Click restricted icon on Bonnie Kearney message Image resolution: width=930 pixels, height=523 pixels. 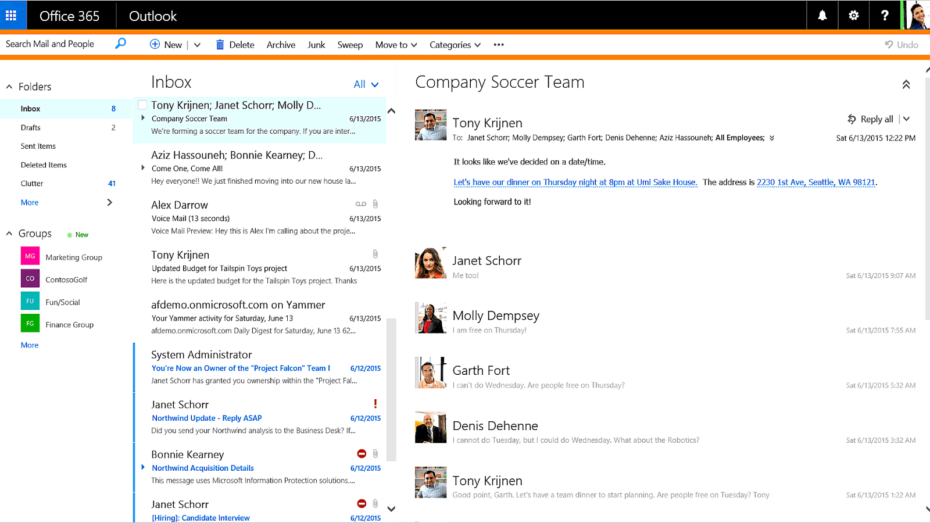click(362, 454)
